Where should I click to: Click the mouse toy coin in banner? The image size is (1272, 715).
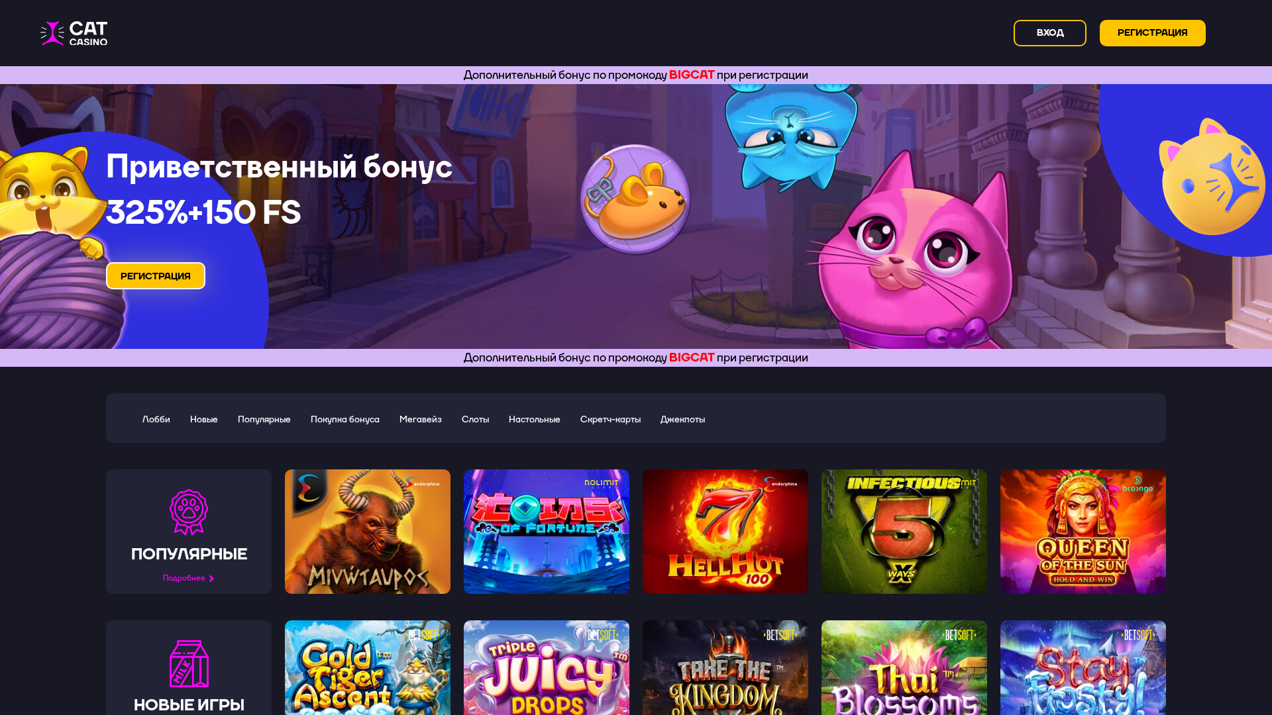635,199
